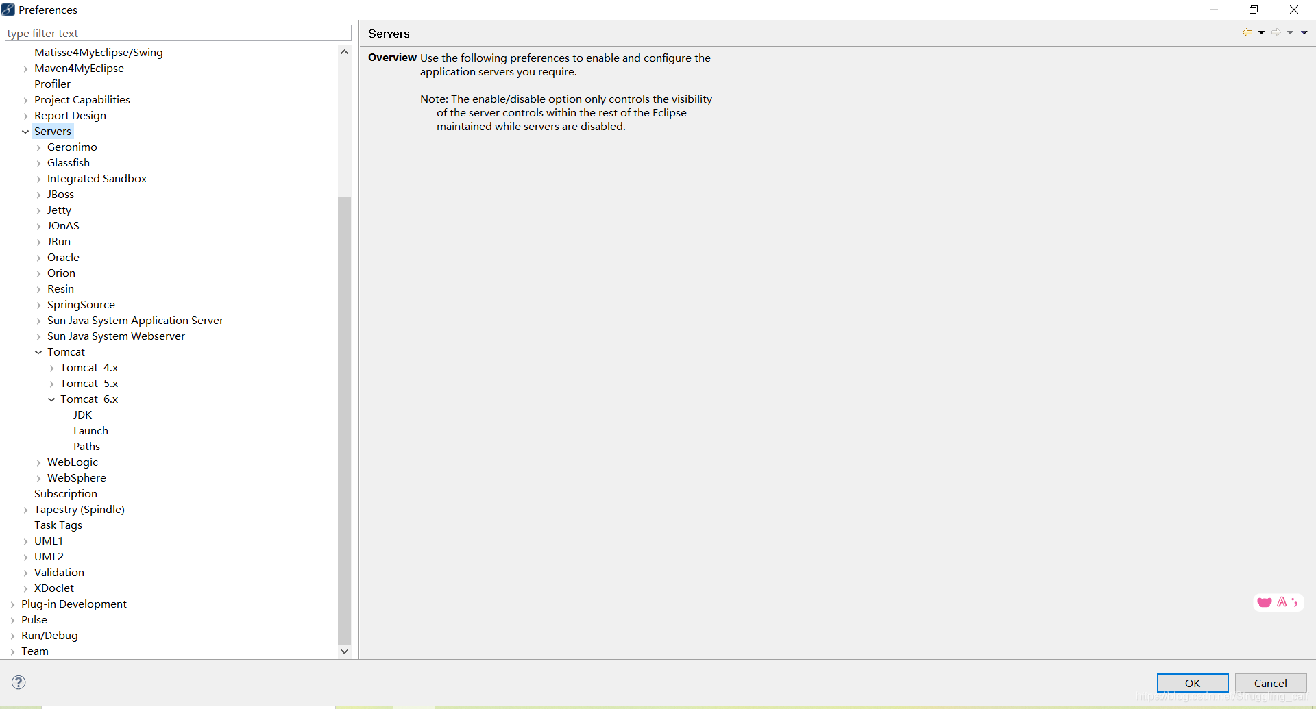Click the tree scrollbar up arrow
Screen dimensions: 1316x709
pos(344,52)
